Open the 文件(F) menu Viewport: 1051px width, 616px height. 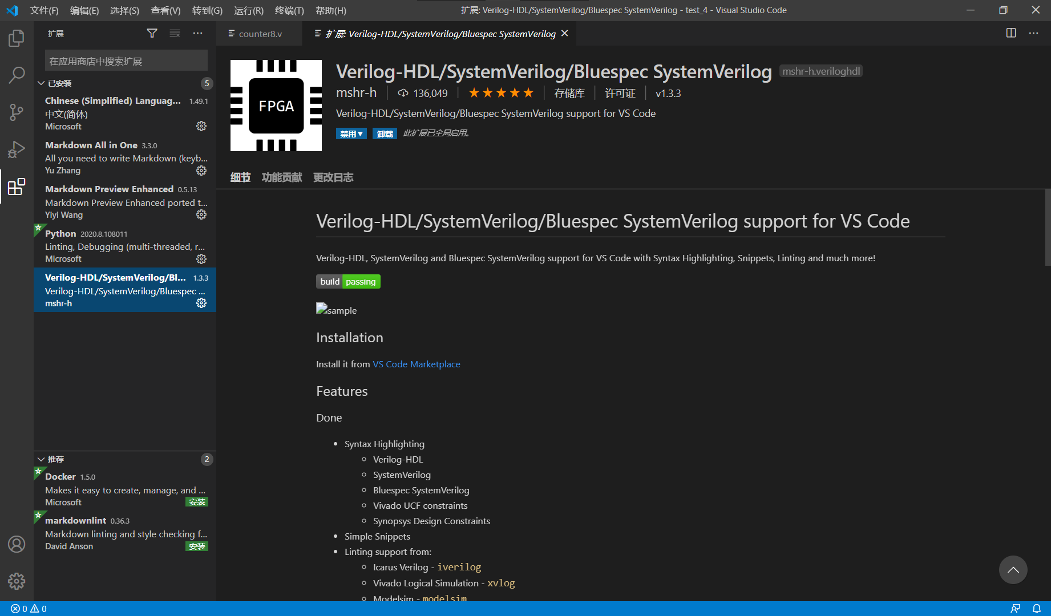click(44, 10)
